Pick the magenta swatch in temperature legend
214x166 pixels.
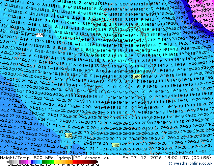click(27, 162)
